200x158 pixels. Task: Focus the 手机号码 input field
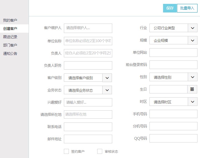pyautogui.click(x=173, y=114)
